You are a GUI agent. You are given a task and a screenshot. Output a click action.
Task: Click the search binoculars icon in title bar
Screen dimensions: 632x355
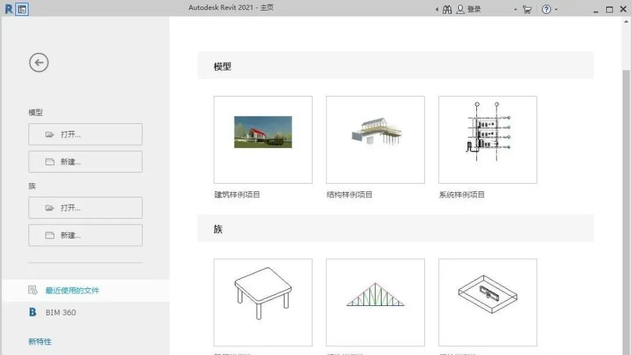(x=448, y=9)
